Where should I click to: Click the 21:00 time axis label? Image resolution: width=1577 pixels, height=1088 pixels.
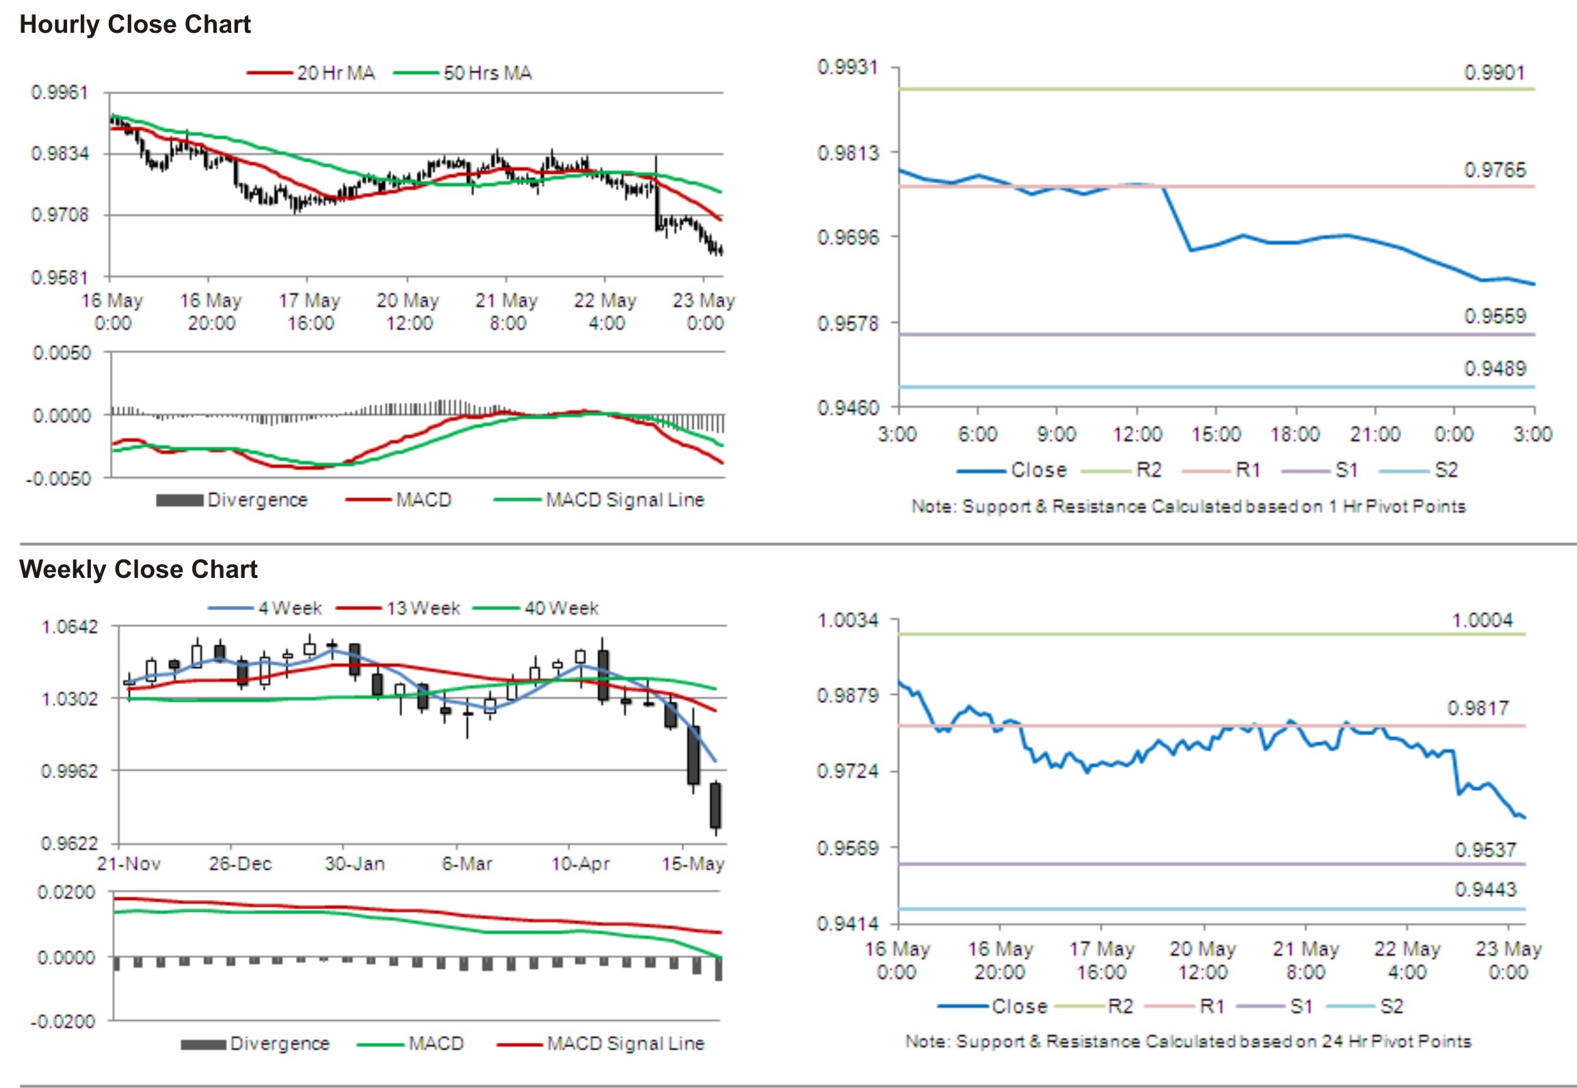[x=1375, y=434]
